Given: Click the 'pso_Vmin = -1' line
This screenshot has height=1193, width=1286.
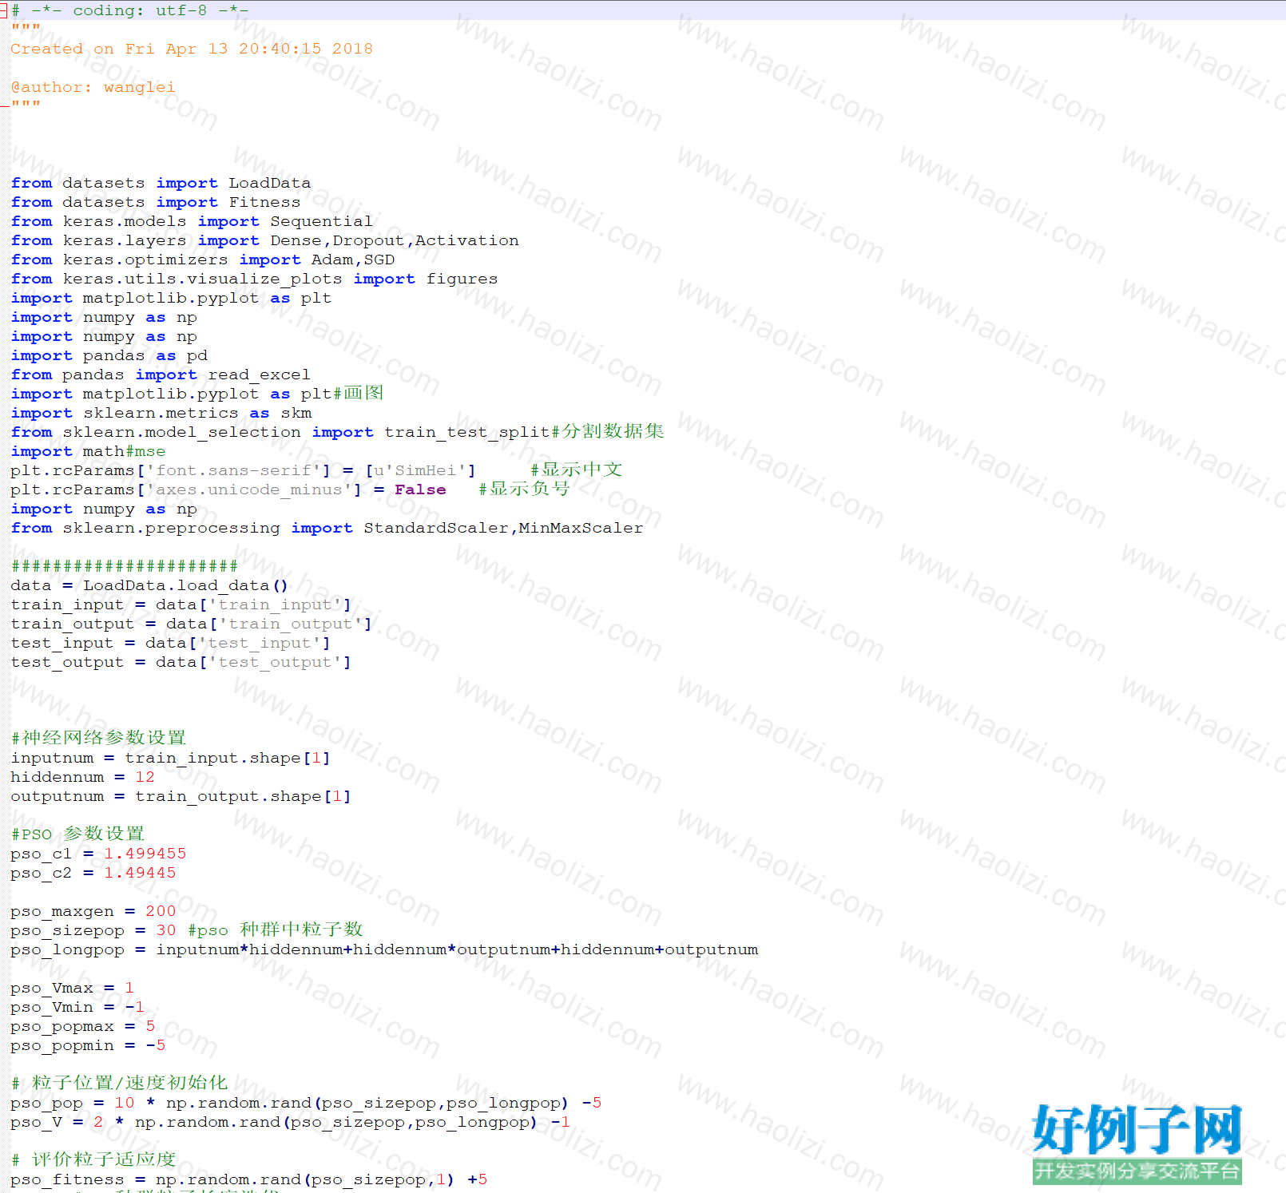Looking at the screenshot, I should point(77,1007).
